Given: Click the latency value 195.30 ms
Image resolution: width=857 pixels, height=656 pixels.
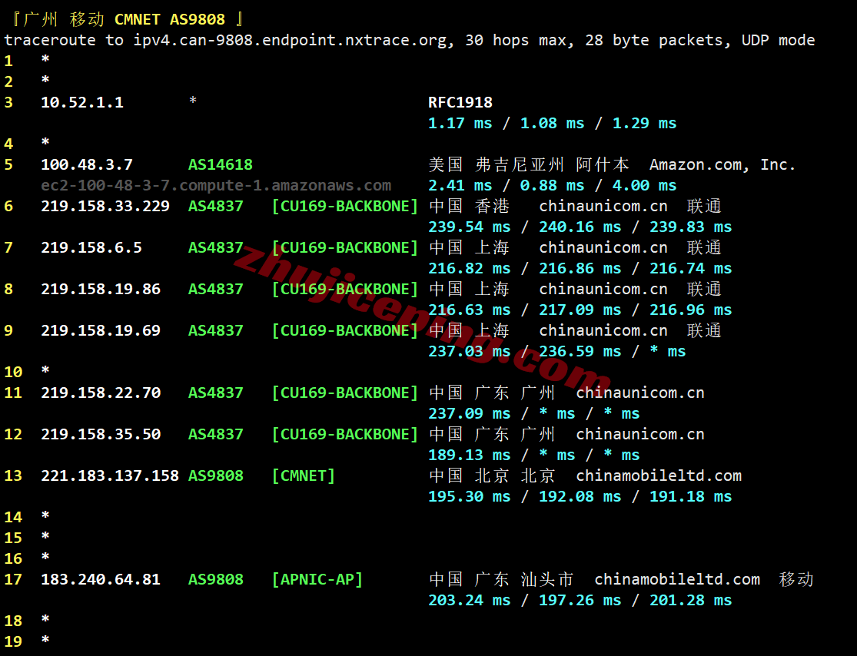Looking at the screenshot, I should [469, 497].
